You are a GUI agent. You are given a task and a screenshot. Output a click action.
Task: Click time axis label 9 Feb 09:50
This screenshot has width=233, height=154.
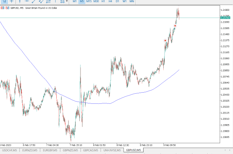170,145
